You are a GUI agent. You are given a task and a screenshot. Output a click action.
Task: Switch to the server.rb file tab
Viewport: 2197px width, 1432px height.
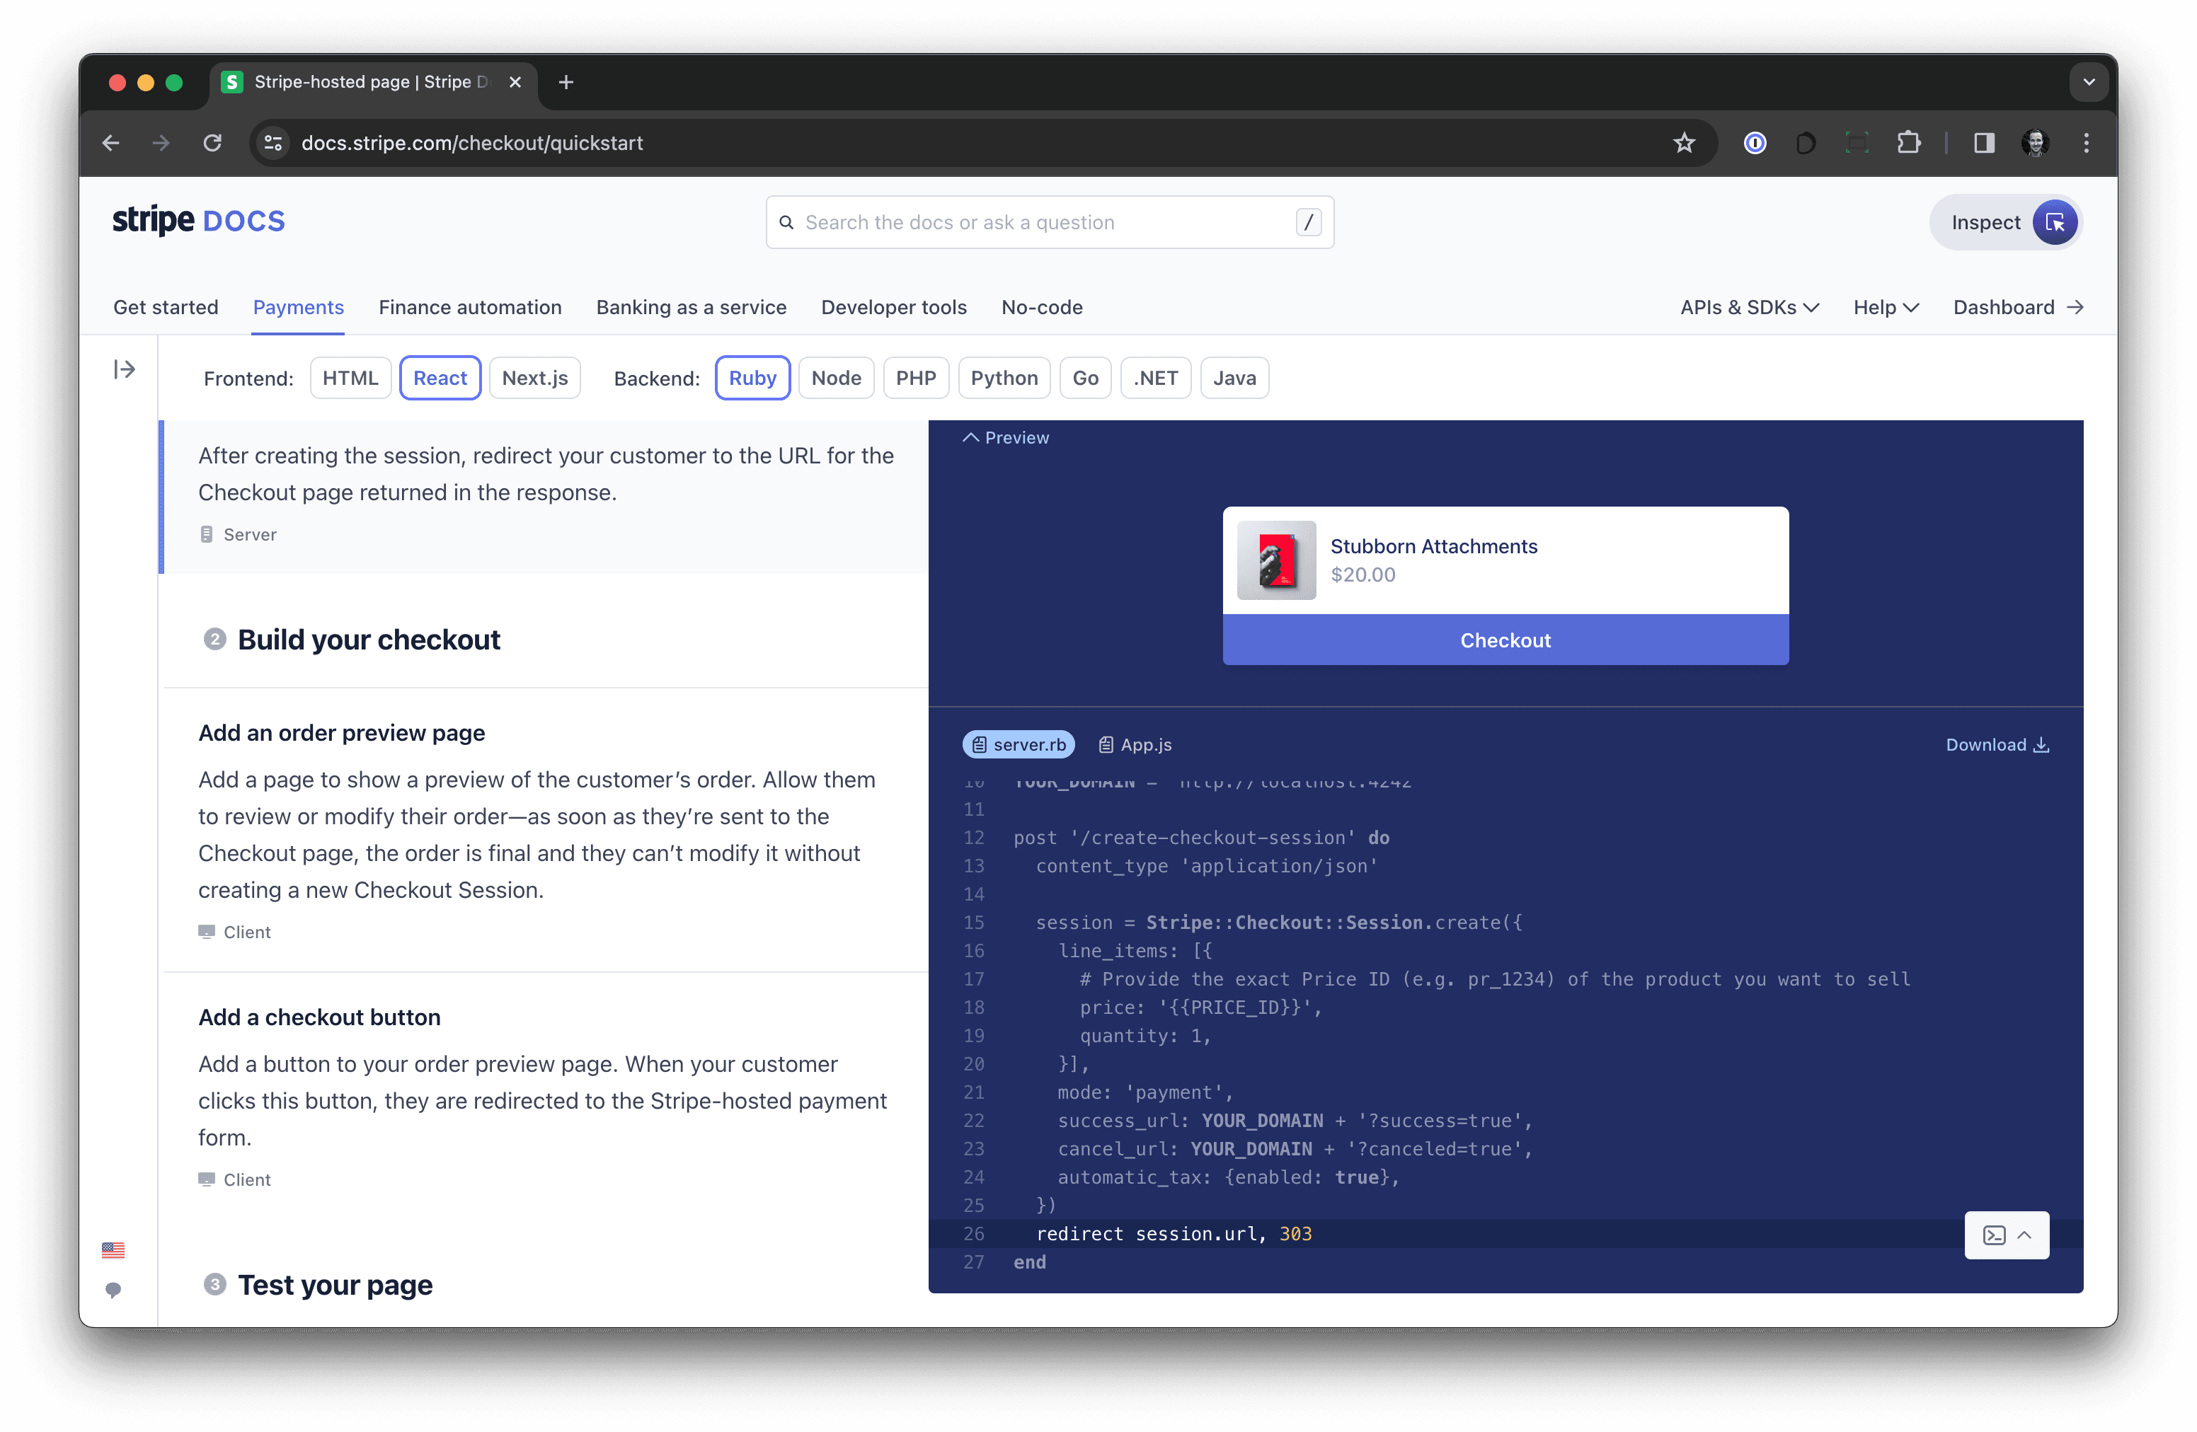coord(1019,744)
